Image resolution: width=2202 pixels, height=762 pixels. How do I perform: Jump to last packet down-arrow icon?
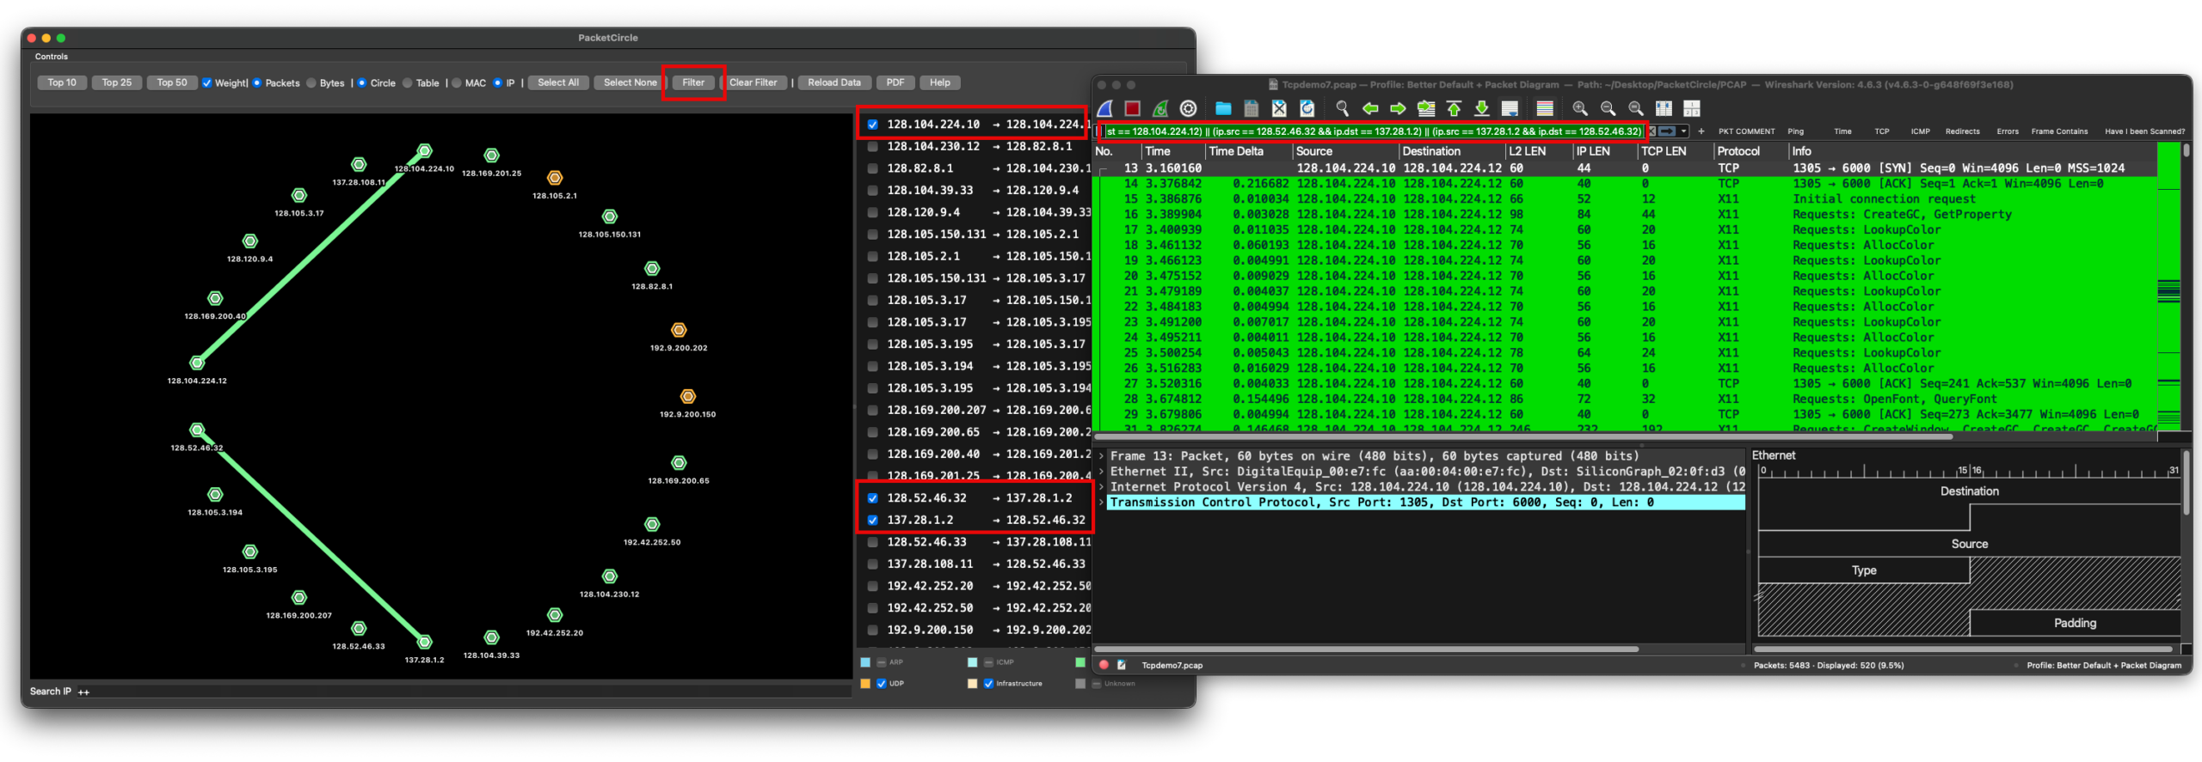click(x=1482, y=108)
